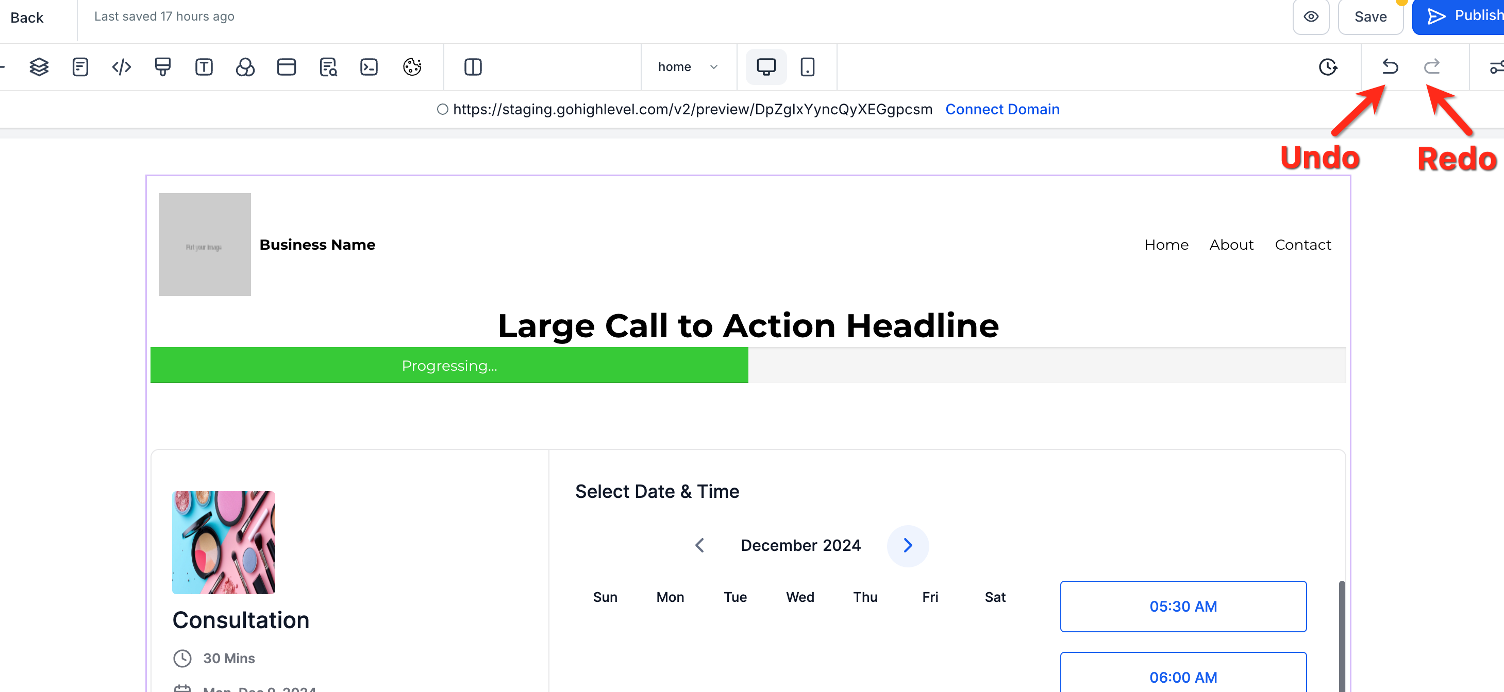Select the 05:30 AM time slot

[1183, 607]
